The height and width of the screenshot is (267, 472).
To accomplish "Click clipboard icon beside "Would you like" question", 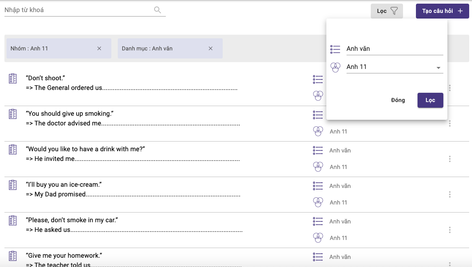I will (x=13, y=150).
